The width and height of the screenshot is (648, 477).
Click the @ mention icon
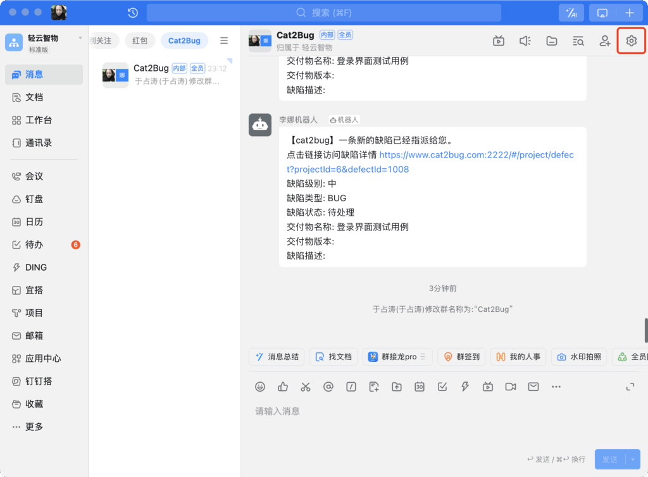(328, 387)
